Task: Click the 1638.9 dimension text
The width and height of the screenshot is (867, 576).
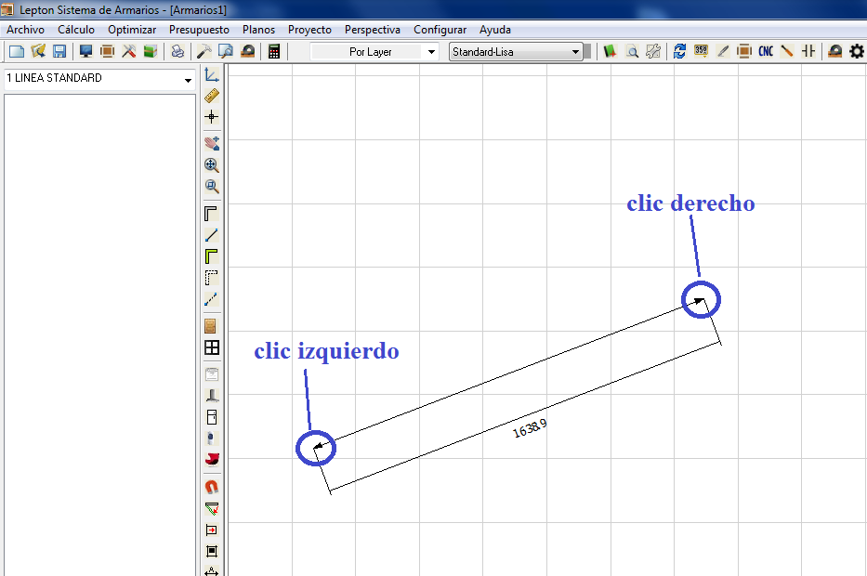Action: coord(530,428)
